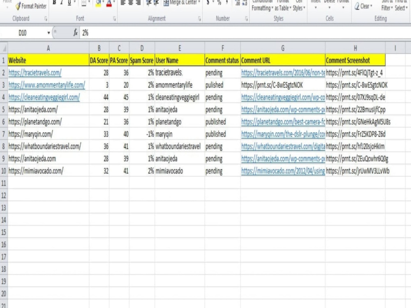
Task: Click the Borders icon
Action: pos(83,3)
